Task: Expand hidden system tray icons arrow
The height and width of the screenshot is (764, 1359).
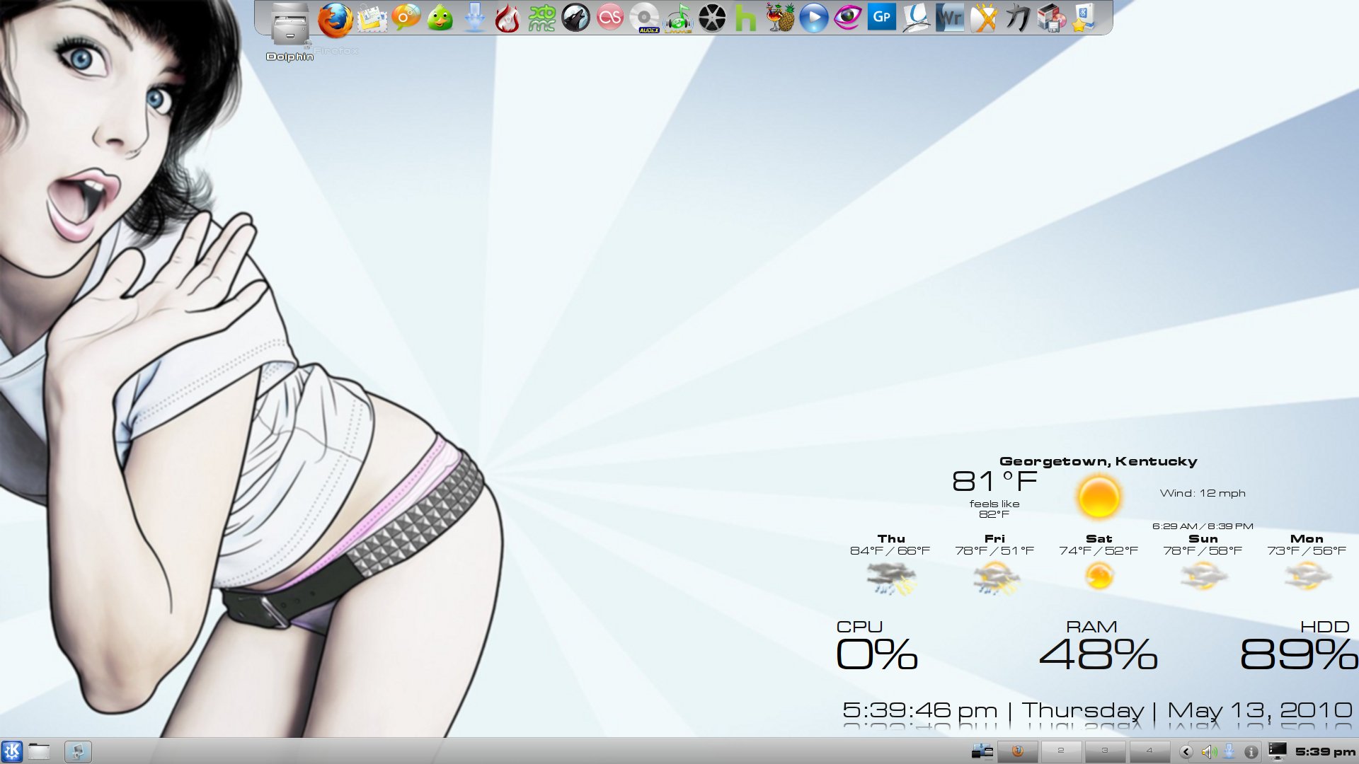Action: tap(1186, 751)
